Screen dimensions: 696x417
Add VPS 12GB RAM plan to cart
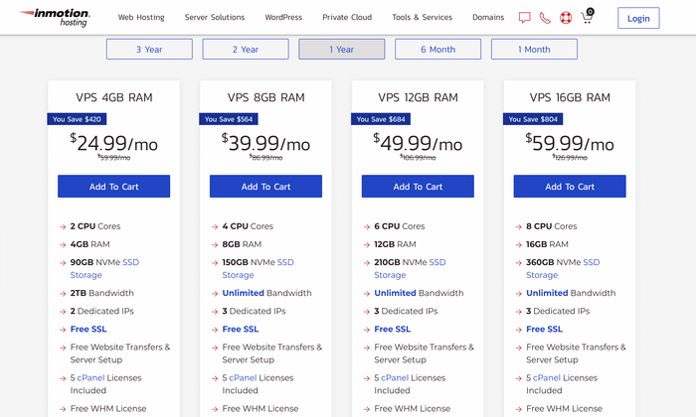click(418, 187)
